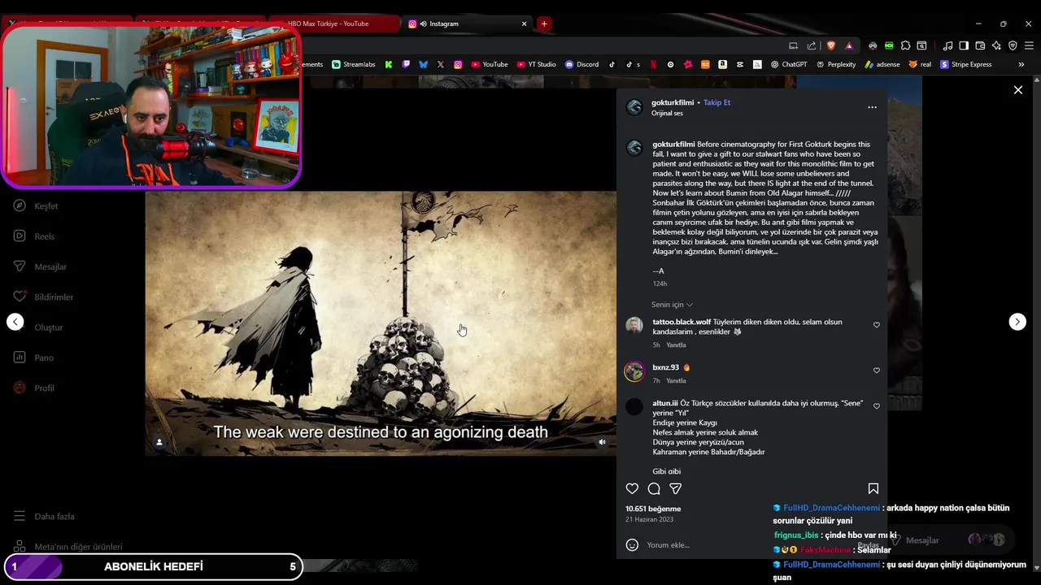Mute or unmute the reel video
This screenshot has height=585, width=1041.
pyautogui.click(x=602, y=442)
